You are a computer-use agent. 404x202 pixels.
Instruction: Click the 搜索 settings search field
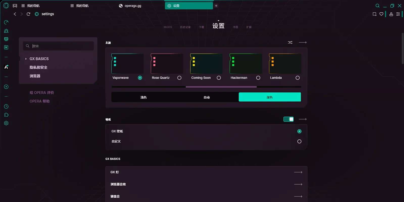coord(58,46)
